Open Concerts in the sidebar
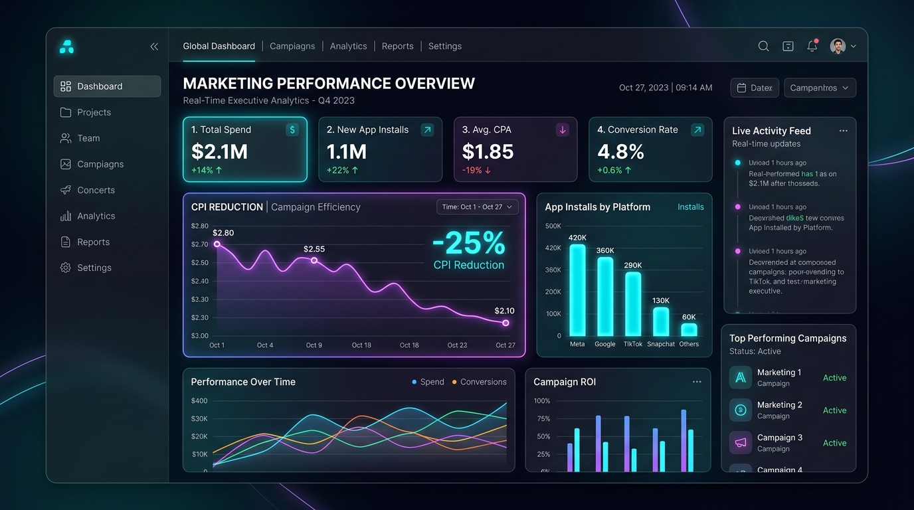914x510 pixels. click(x=107, y=190)
